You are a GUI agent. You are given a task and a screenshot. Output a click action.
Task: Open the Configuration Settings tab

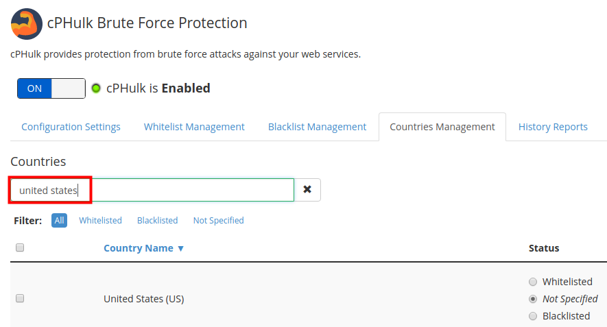pos(71,127)
